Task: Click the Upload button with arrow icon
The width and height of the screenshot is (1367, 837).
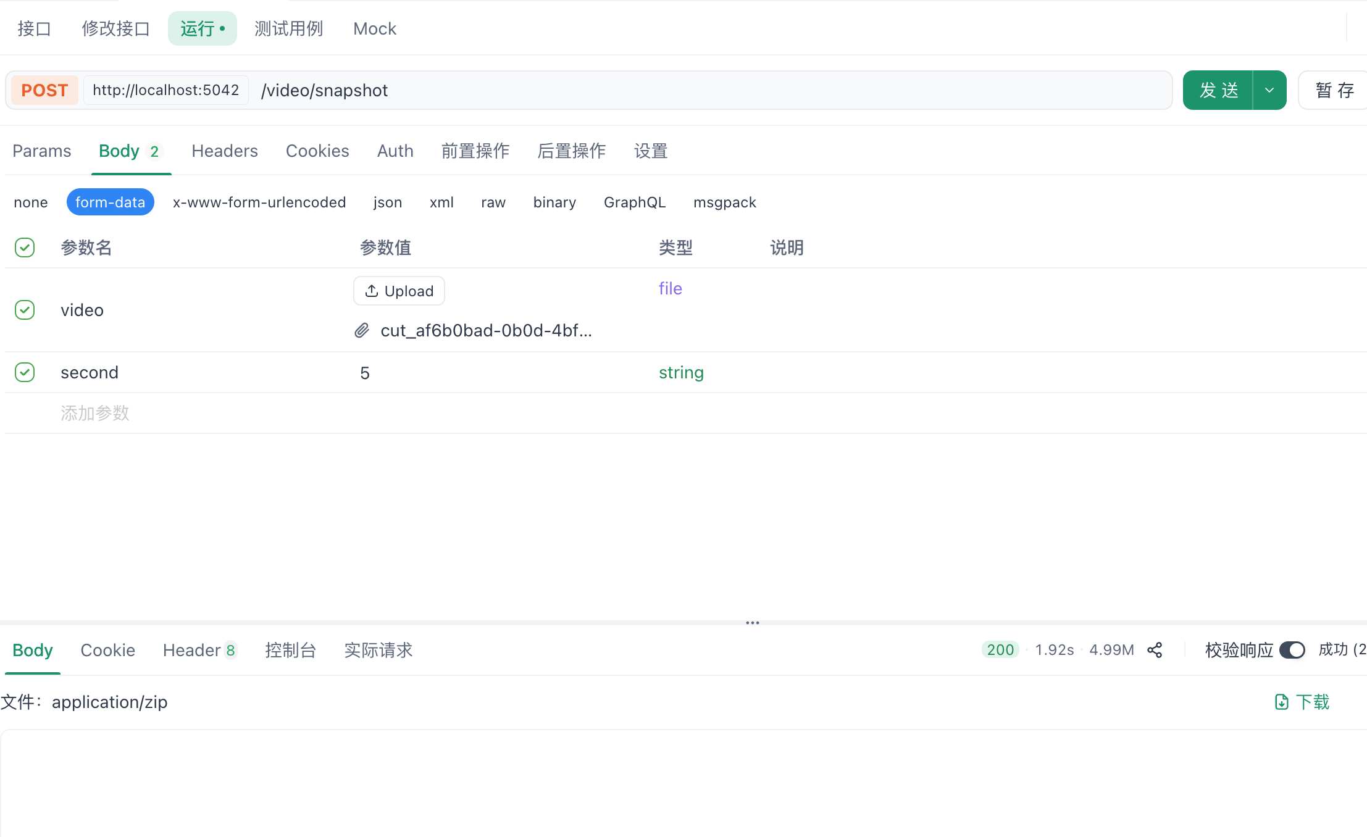Action: click(399, 291)
